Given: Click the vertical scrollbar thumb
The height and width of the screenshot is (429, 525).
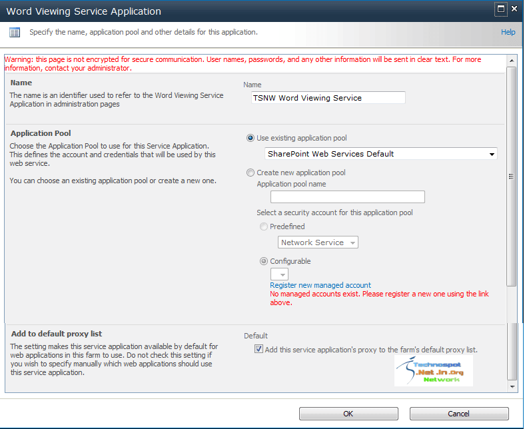Looking at the screenshot, I should (x=511, y=177).
